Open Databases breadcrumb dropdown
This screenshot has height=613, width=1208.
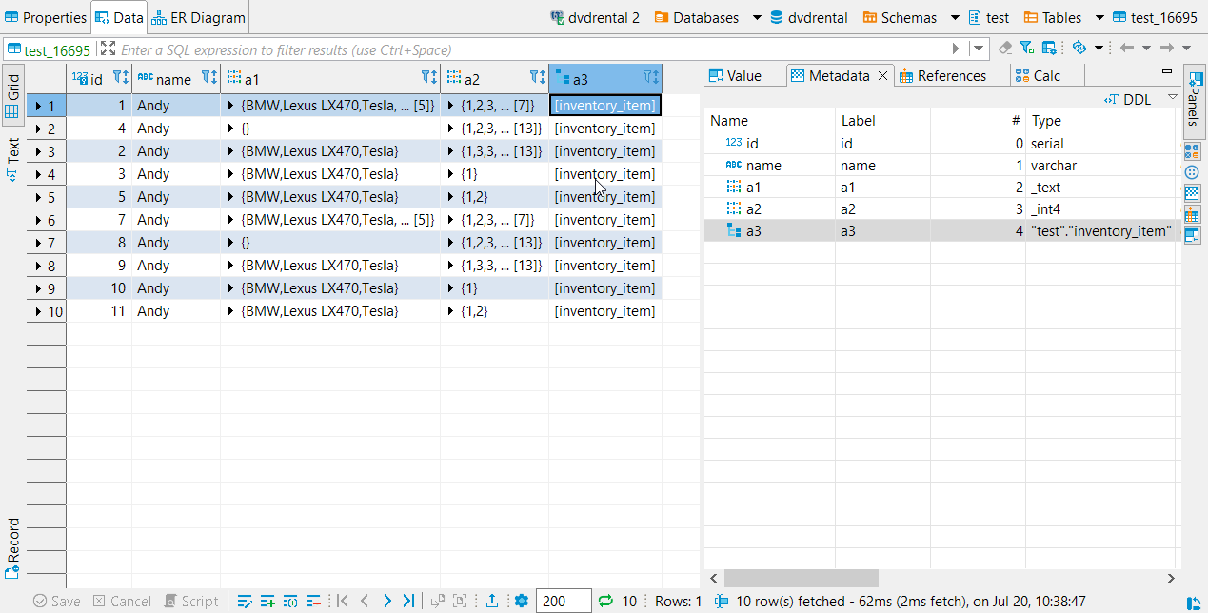click(757, 17)
